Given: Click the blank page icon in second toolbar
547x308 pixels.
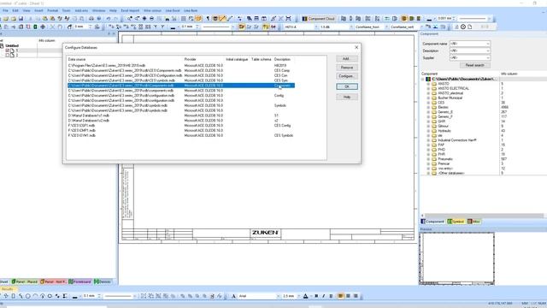Looking at the screenshot, I should pyautogui.click(x=470, y=27).
